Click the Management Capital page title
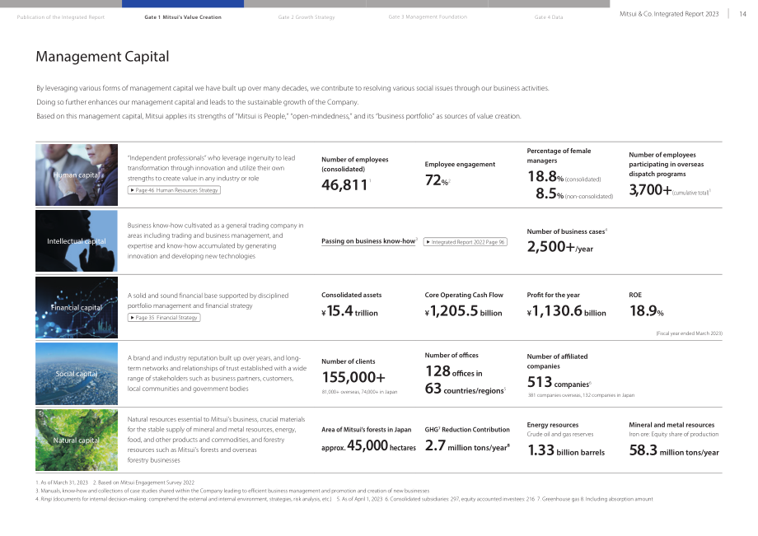 tap(102, 57)
